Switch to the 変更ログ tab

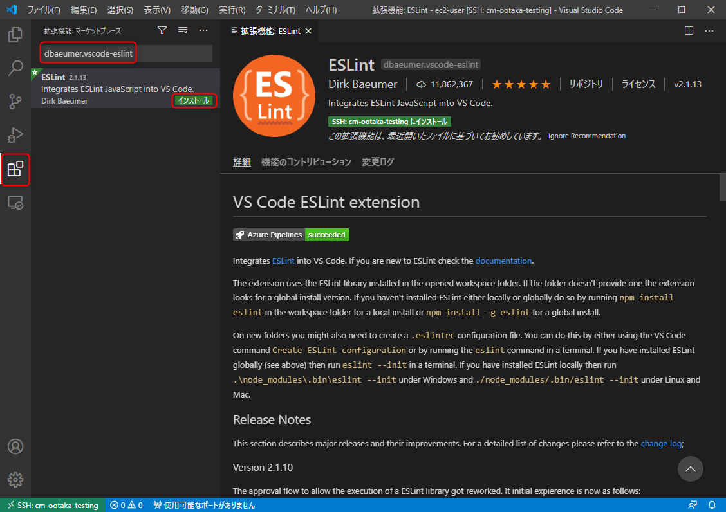378,161
